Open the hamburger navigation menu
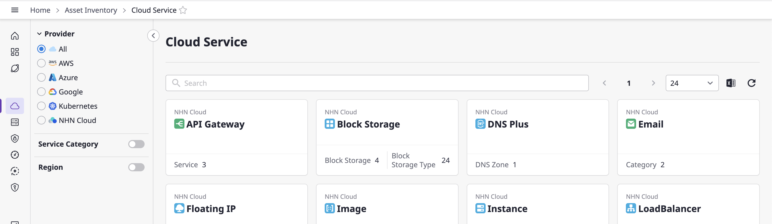The image size is (772, 224). 15,10
